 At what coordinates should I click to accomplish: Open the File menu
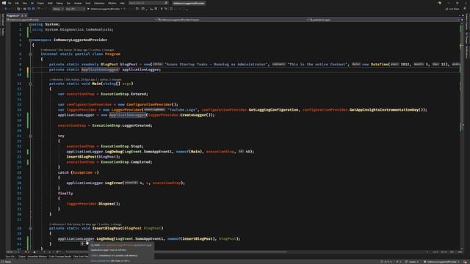tap(10, 3)
